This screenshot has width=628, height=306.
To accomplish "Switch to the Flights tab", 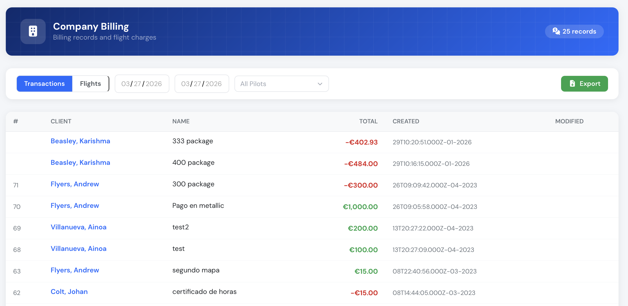I will tap(90, 83).
